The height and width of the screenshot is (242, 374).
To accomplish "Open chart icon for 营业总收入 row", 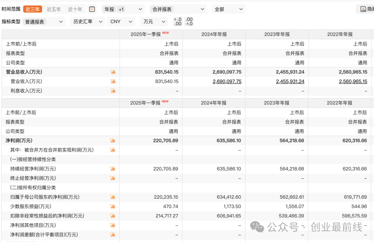I will [x=113, y=72].
